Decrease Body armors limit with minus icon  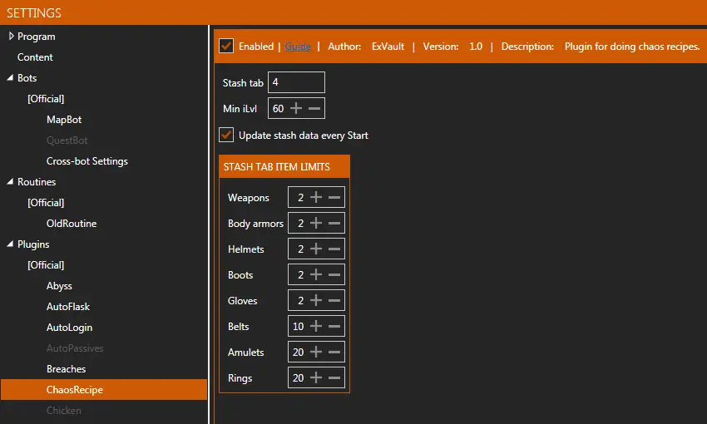tap(334, 224)
